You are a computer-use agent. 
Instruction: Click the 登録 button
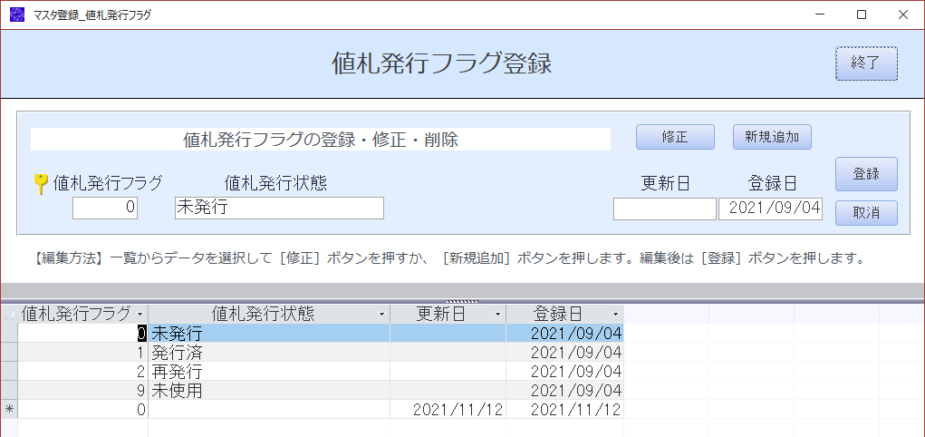coord(866,174)
